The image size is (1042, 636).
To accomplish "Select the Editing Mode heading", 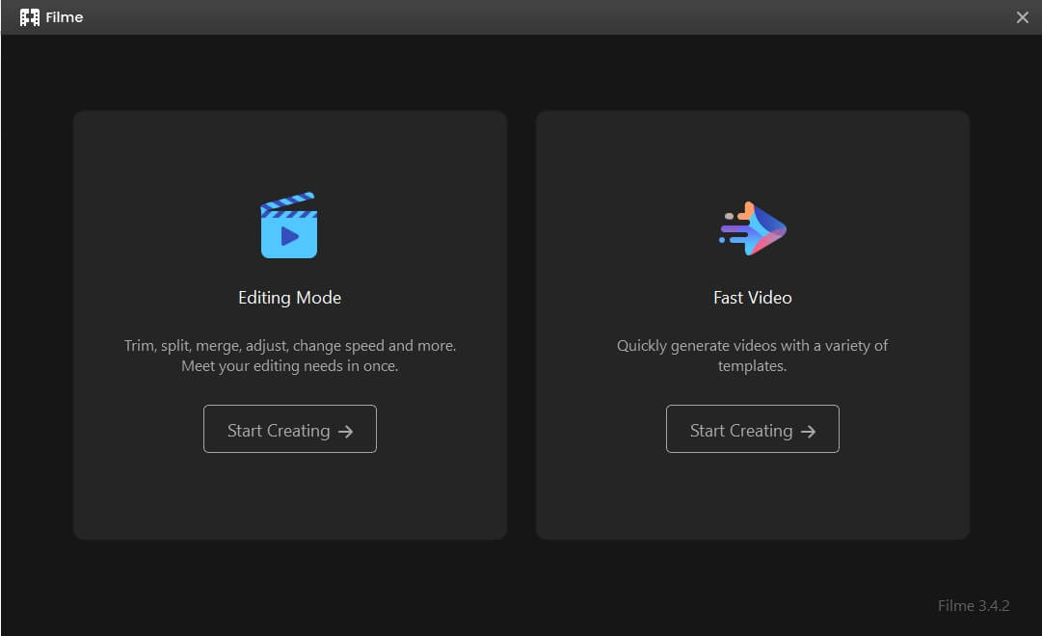I will (290, 298).
